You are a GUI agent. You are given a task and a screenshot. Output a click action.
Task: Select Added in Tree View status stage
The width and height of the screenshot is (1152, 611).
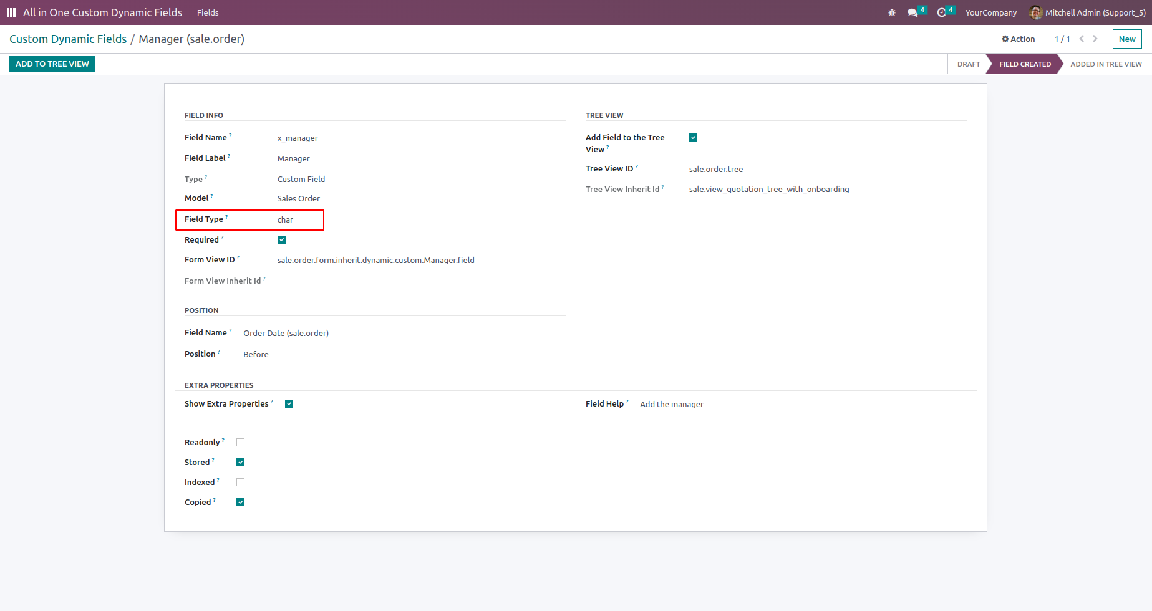pyautogui.click(x=1106, y=64)
